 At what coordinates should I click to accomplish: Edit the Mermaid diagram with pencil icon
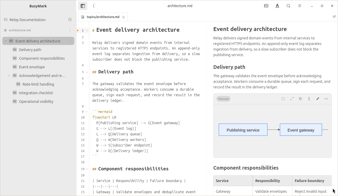coord(318,99)
